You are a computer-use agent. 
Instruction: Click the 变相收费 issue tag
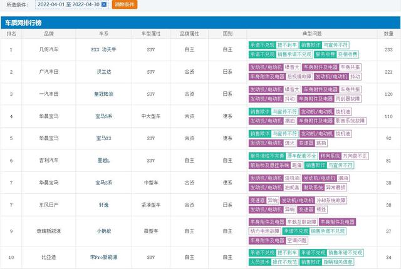click(x=347, y=54)
